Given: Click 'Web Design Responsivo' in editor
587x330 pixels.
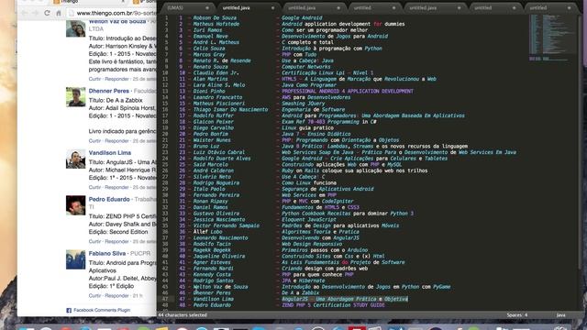Looking at the screenshot, I should tap(312, 244).
